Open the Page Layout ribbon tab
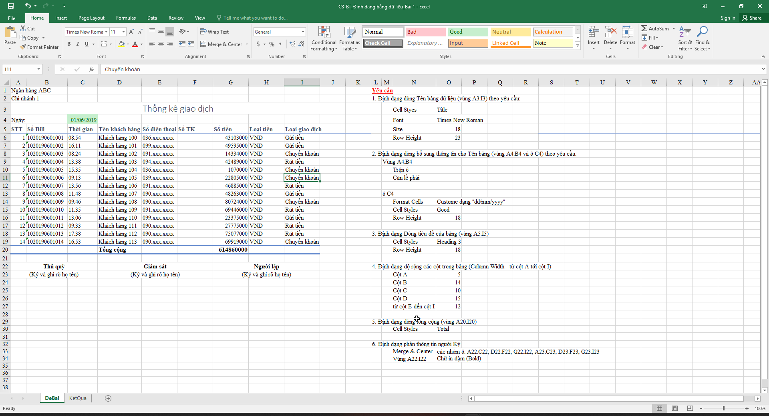This screenshot has width=769, height=416. (91, 18)
